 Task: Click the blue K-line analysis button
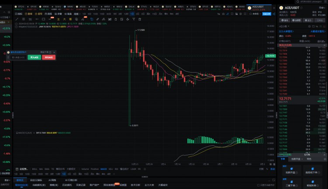pos(267,14)
